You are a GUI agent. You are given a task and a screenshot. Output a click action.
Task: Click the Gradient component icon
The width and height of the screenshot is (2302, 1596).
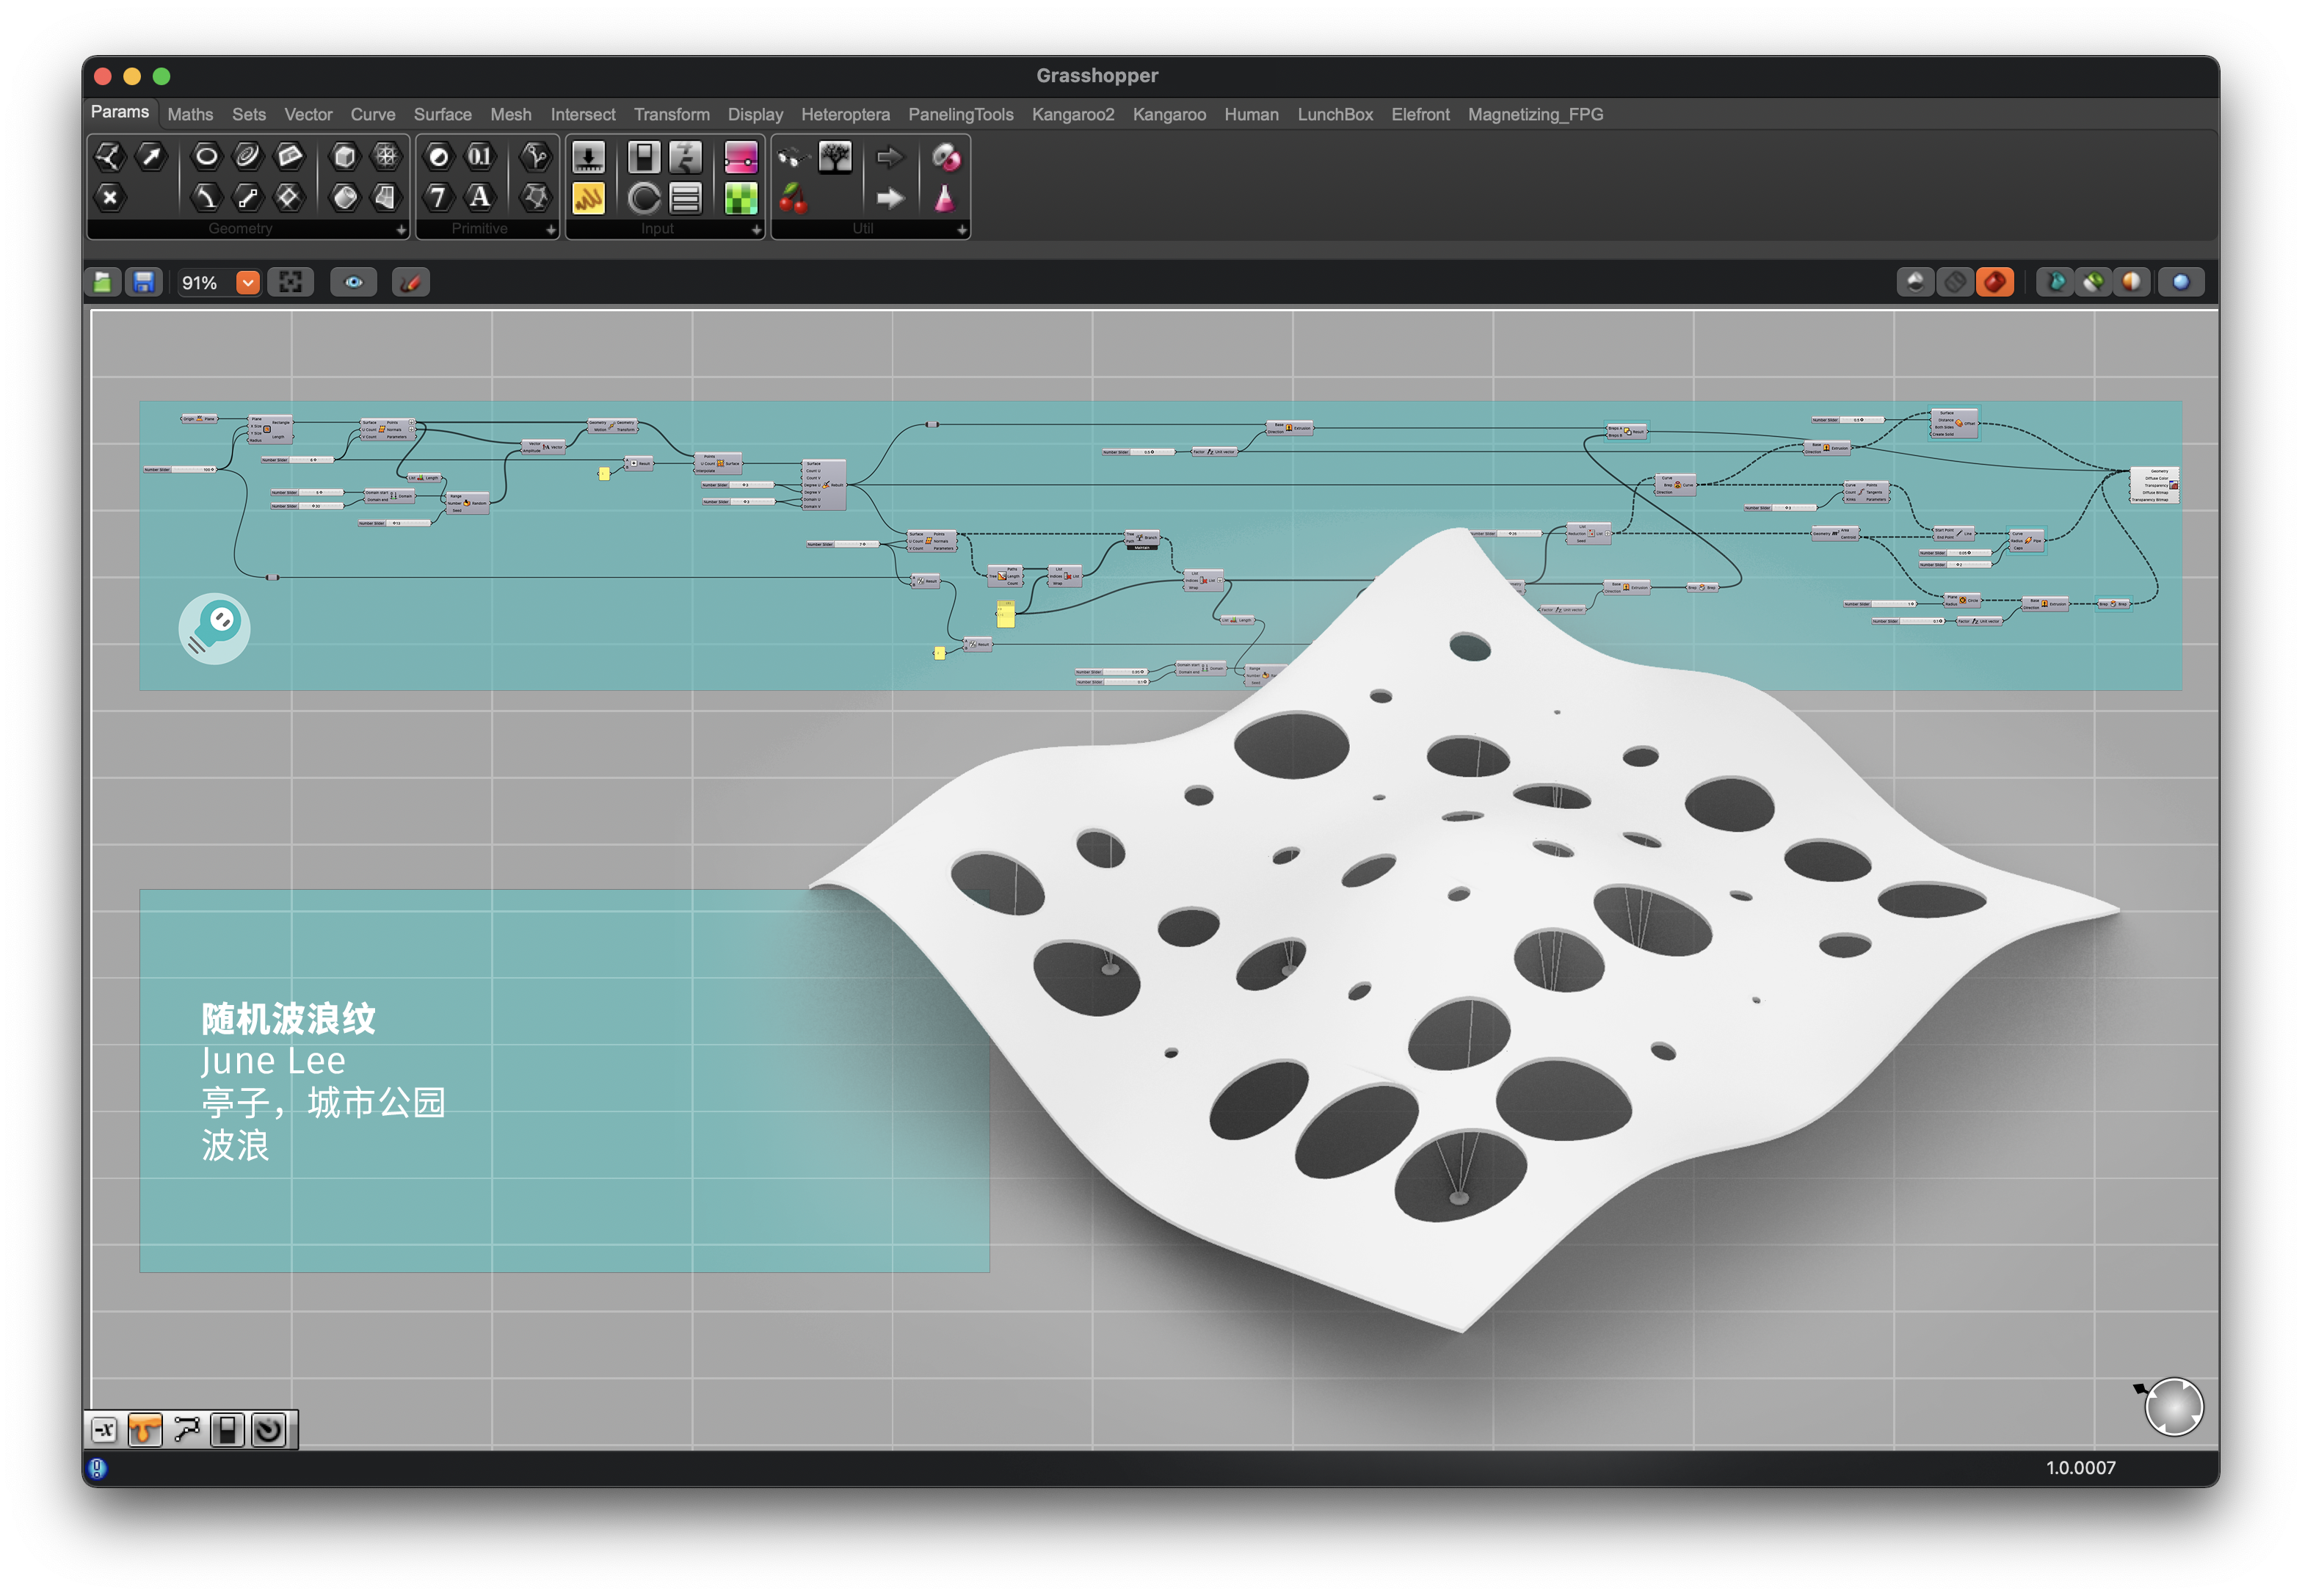741,157
